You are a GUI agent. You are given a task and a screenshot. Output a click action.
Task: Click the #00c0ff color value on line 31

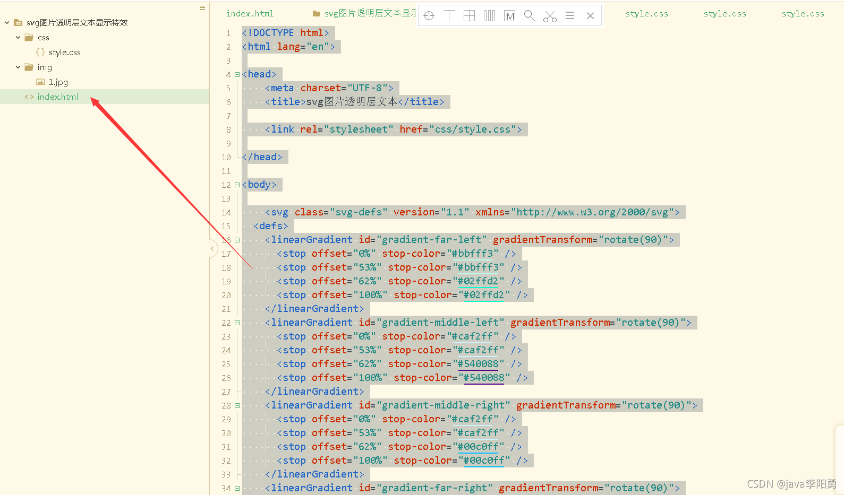click(478, 447)
